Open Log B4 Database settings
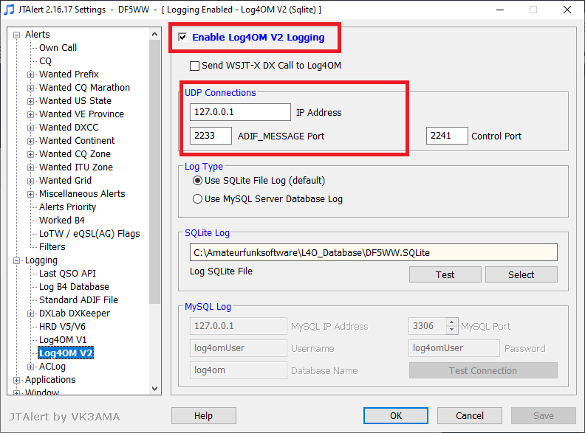The image size is (585, 433). click(75, 287)
